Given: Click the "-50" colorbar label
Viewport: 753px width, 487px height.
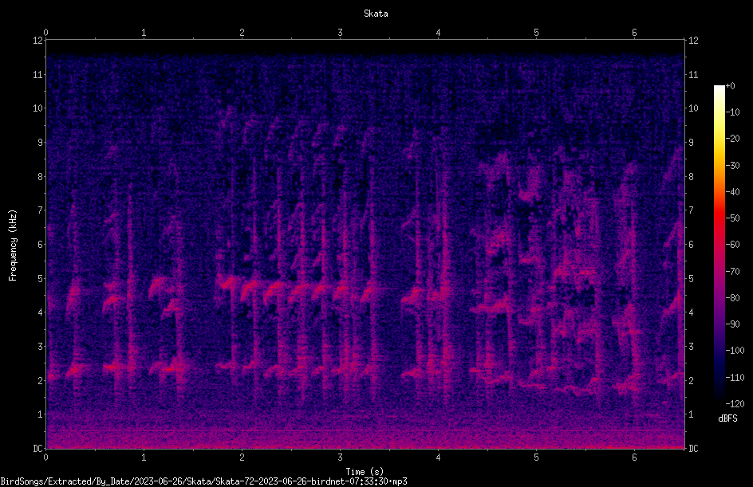Looking at the screenshot, I should pos(732,218).
